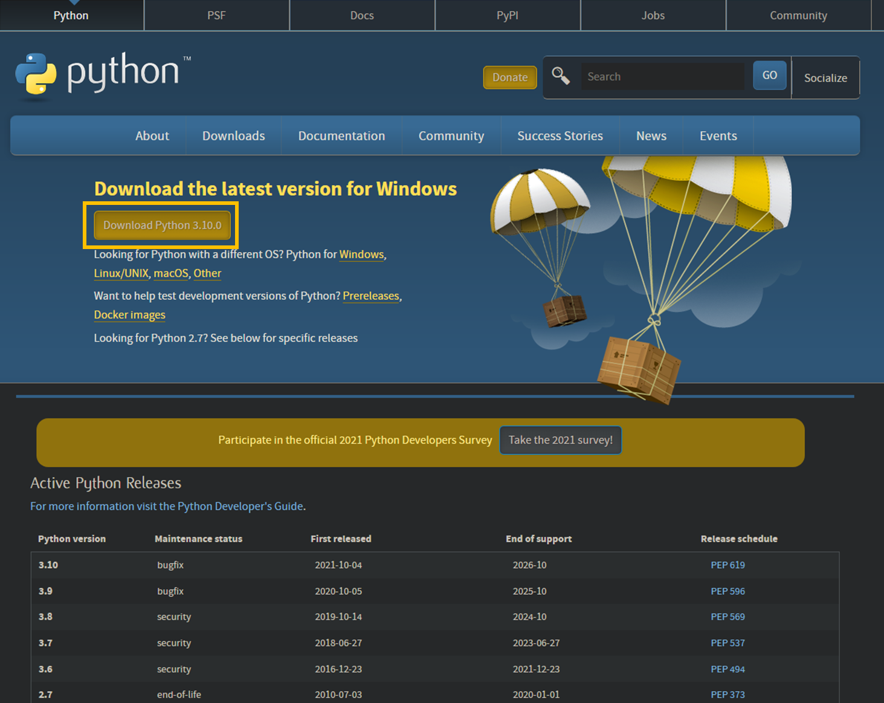Click the 2016-12-23 first released date
The image size is (884, 703).
click(x=338, y=669)
